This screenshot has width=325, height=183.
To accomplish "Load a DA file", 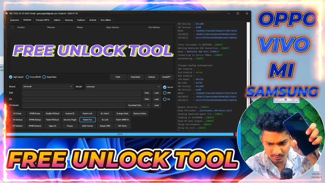I will pos(156,99).
